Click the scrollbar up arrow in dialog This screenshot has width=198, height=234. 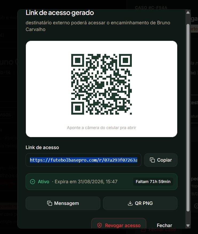pyautogui.click(x=188, y=13)
